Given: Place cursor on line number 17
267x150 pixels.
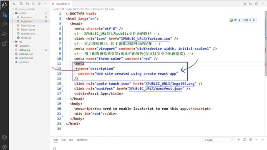Looking at the screenshot, I should (59, 94).
